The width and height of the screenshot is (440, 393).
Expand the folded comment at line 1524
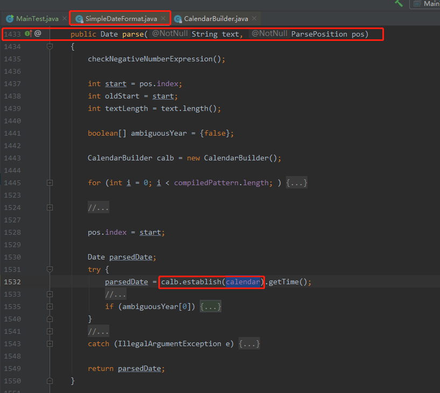click(x=50, y=208)
